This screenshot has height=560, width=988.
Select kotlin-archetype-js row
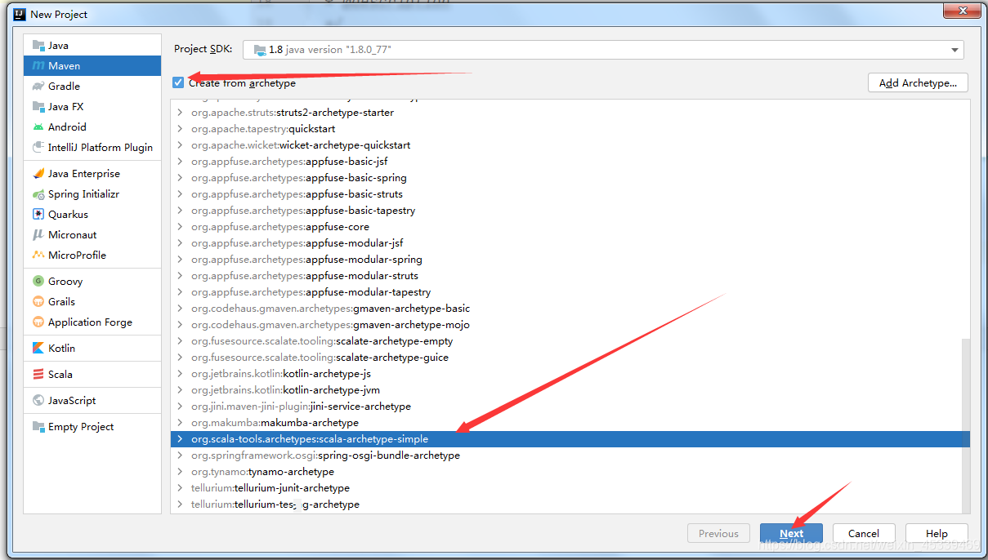coord(570,374)
